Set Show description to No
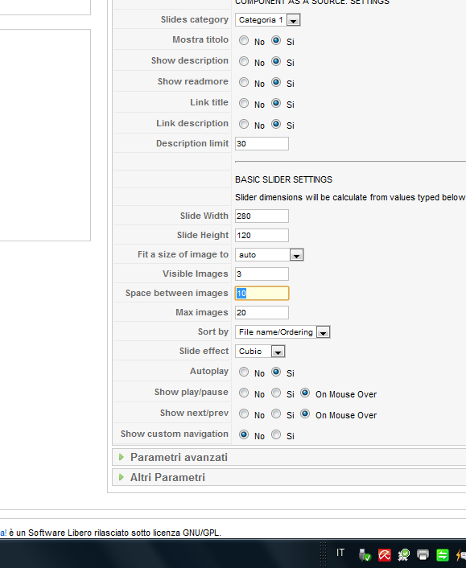The width and height of the screenshot is (466, 568). point(244,61)
